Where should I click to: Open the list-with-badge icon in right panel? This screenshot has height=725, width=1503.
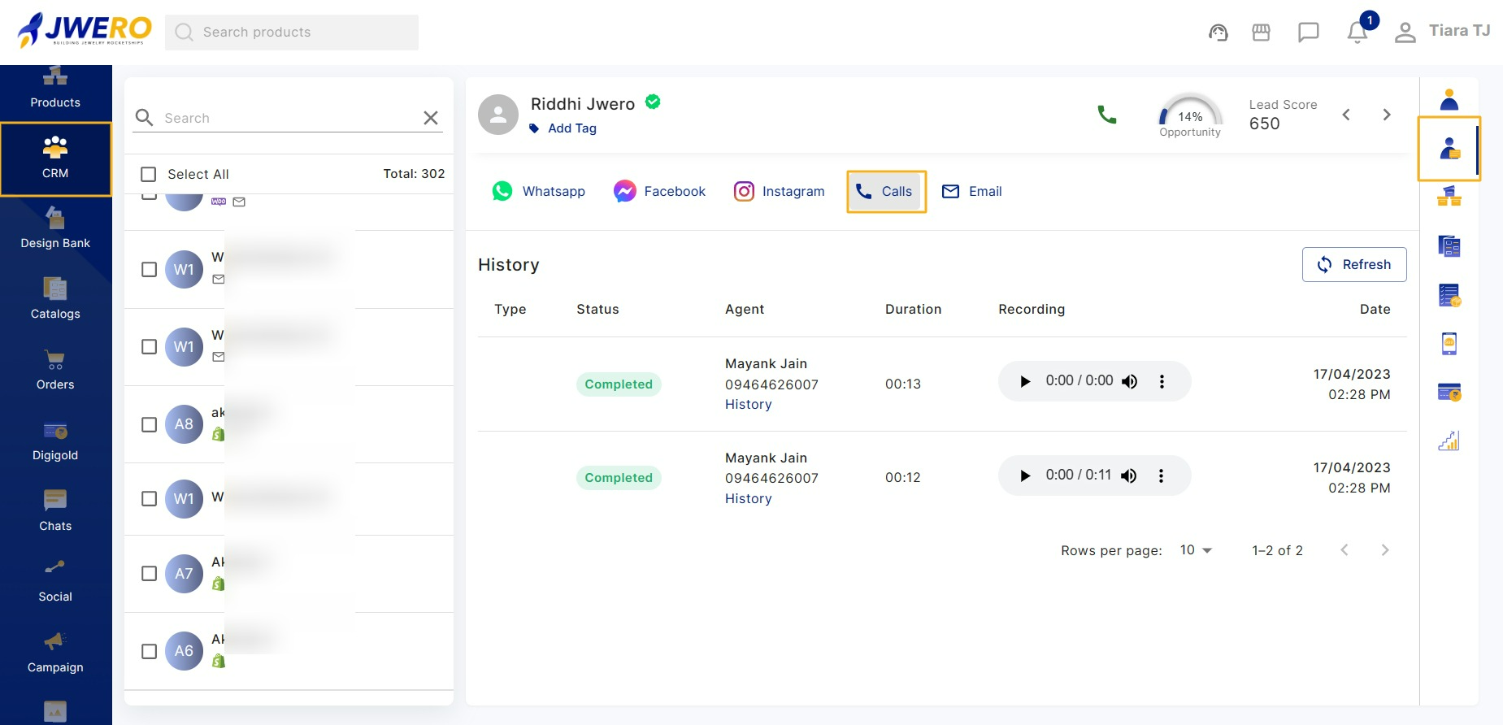tap(1449, 295)
